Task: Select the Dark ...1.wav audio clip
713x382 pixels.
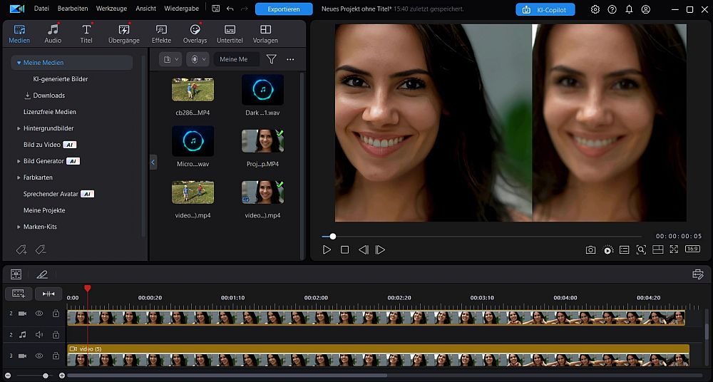Action: [262, 90]
